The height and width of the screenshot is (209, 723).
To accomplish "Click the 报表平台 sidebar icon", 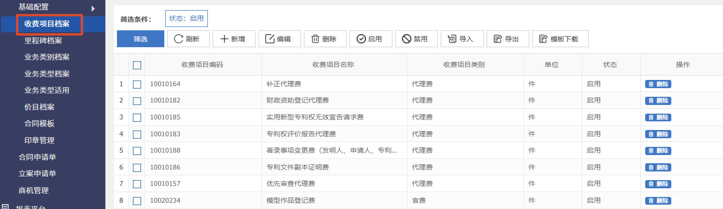I will pos(5,206).
